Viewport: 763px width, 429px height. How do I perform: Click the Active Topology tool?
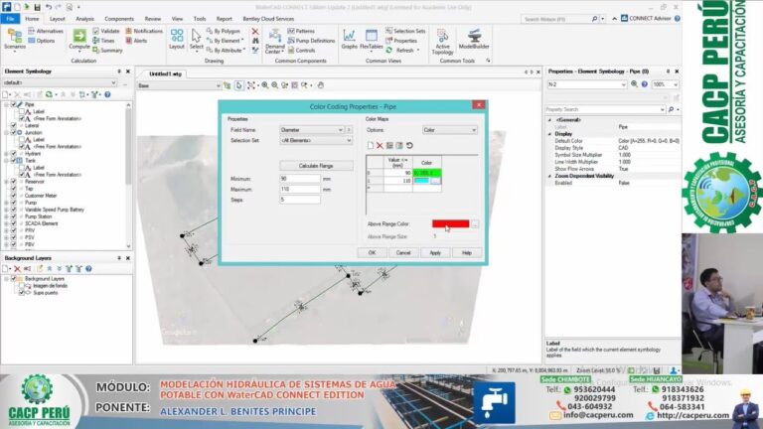tap(442, 42)
